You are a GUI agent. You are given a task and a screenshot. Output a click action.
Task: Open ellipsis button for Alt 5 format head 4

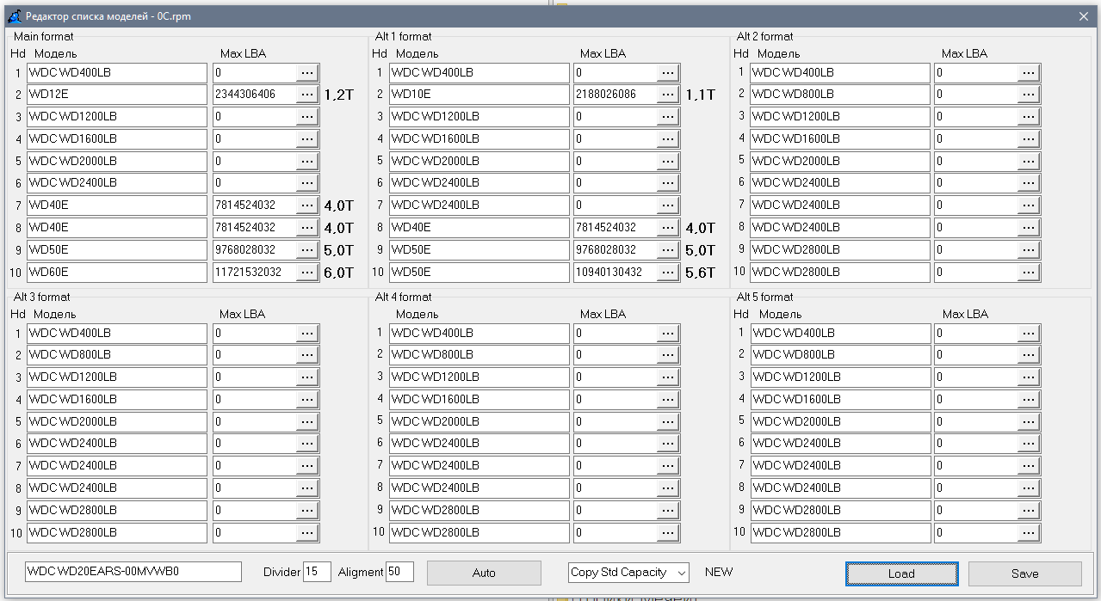1029,399
